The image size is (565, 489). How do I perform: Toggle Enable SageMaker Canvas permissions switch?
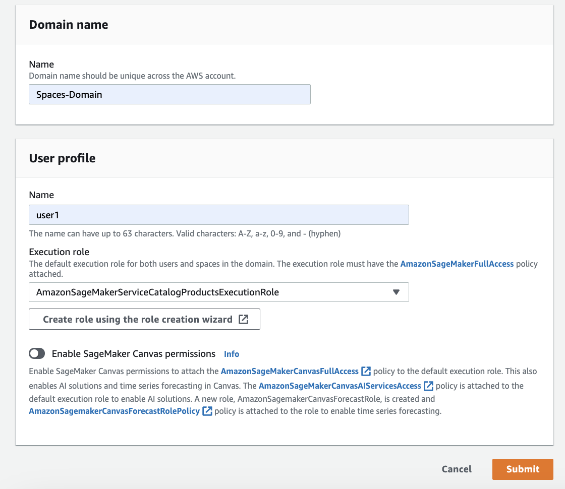point(37,353)
